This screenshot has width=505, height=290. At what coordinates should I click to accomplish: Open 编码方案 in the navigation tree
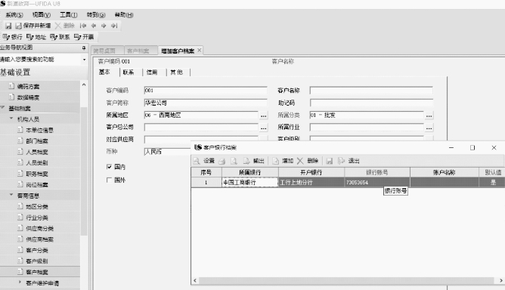point(28,86)
